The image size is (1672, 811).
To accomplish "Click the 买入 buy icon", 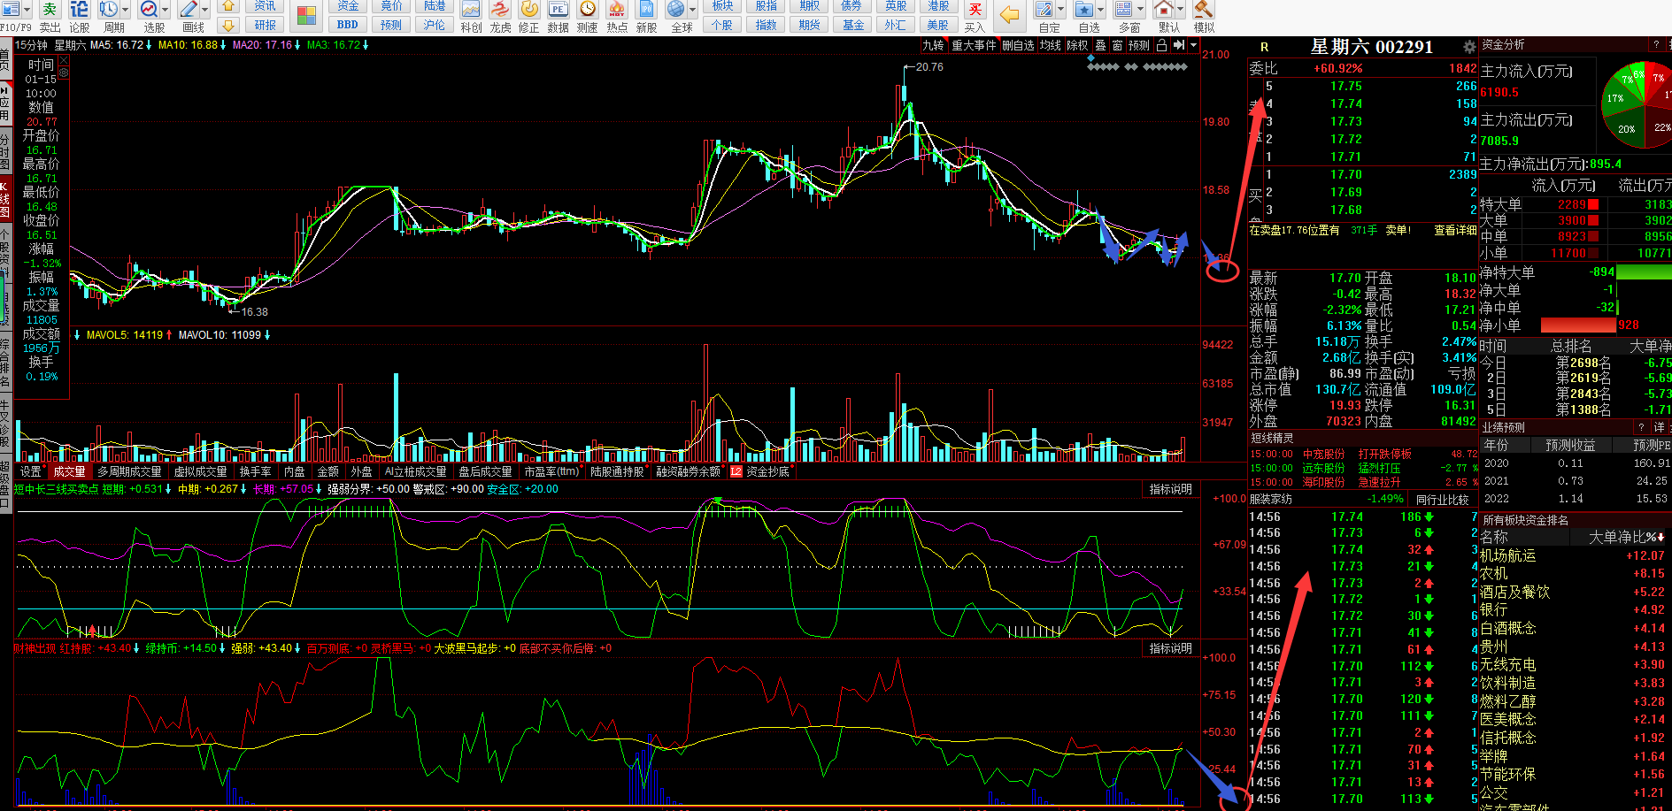I will click(975, 11).
